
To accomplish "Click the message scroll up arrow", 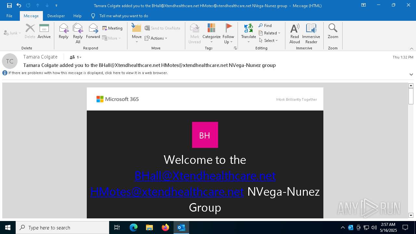I will point(411,85).
